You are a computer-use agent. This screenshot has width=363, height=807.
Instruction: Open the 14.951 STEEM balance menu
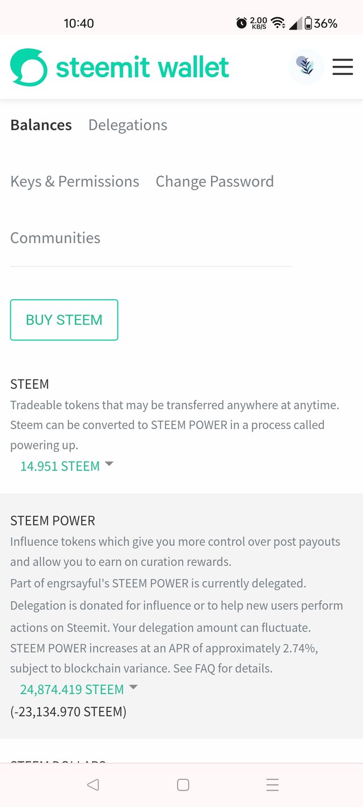pyautogui.click(x=60, y=466)
